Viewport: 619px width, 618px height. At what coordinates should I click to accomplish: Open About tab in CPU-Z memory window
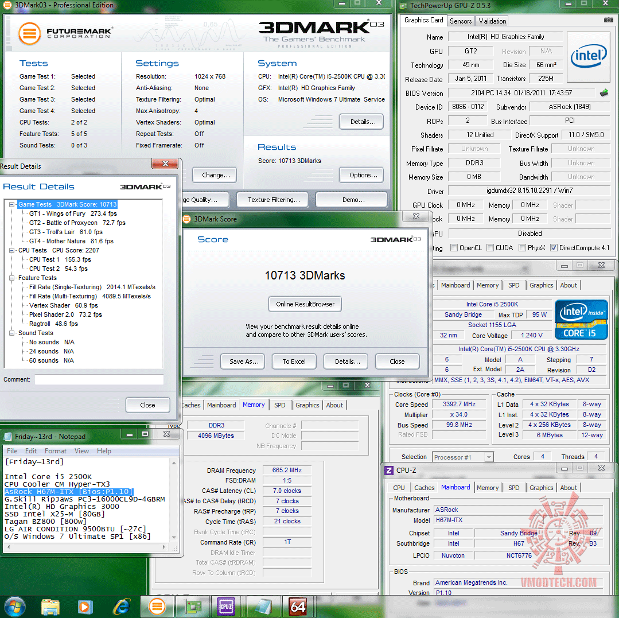(334, 405)
